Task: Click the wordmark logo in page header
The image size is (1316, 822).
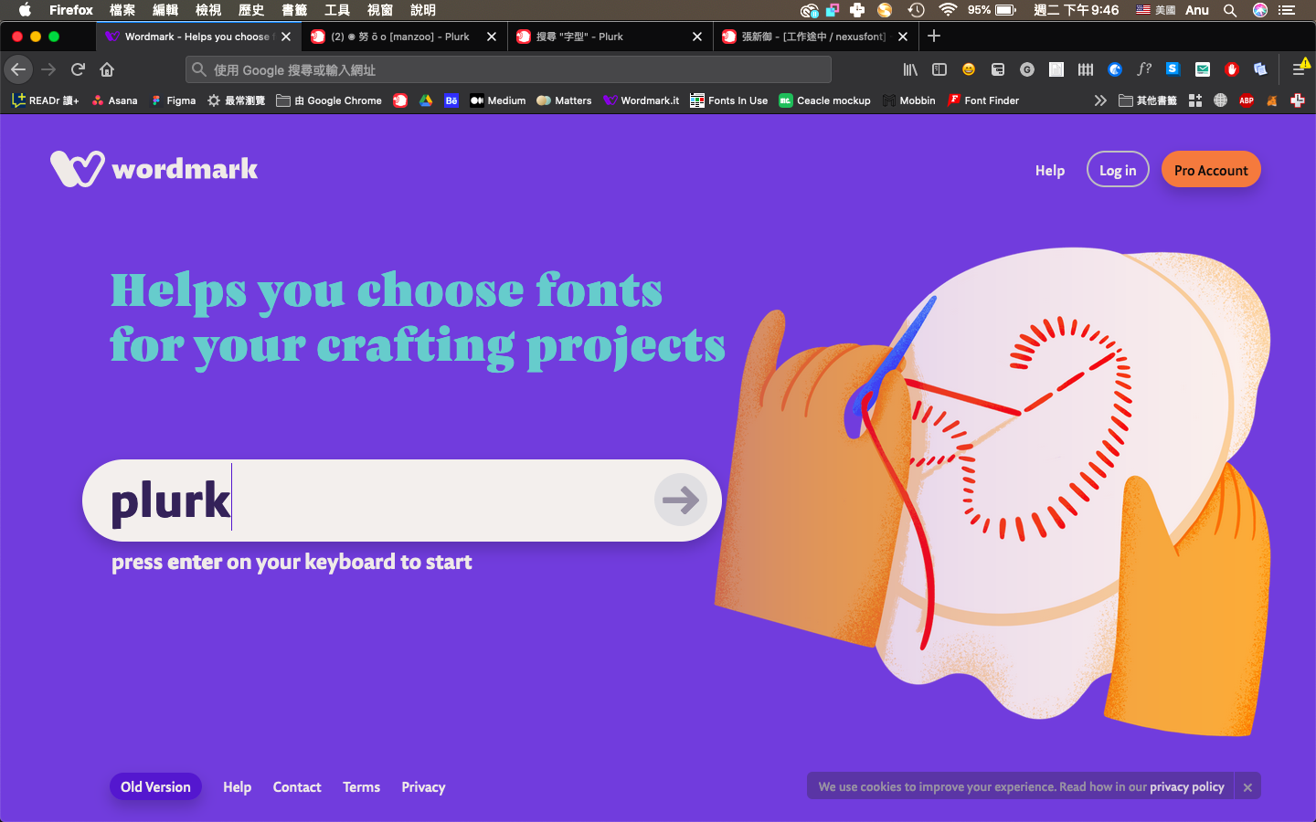Action: [154, 169]
